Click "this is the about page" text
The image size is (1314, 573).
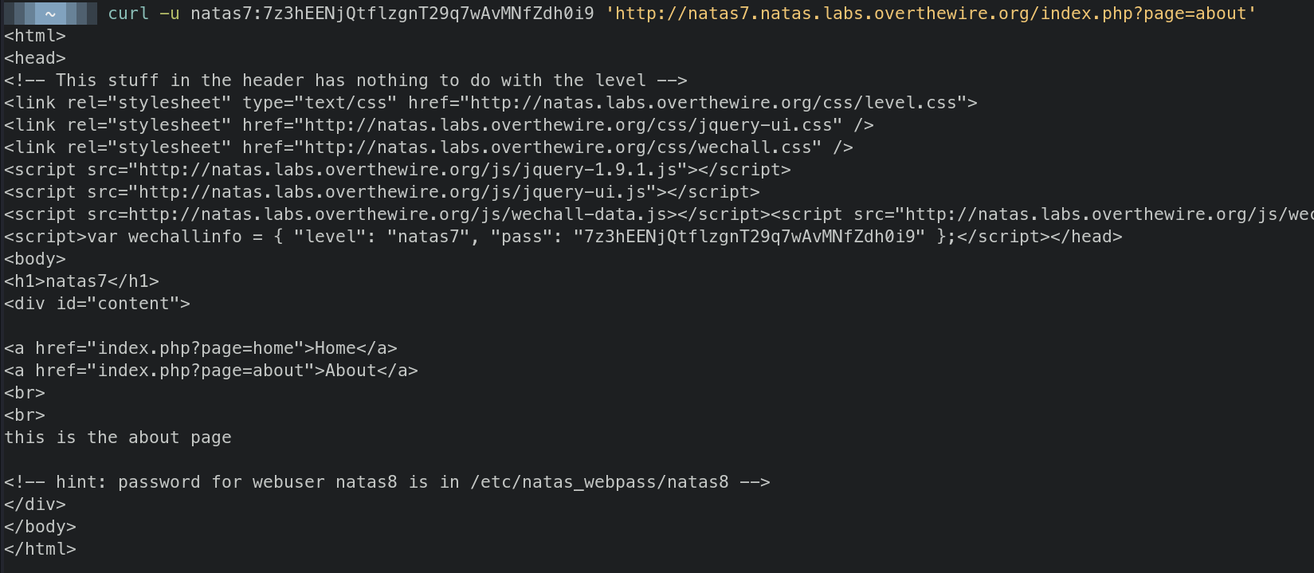(x=118, y=438)
